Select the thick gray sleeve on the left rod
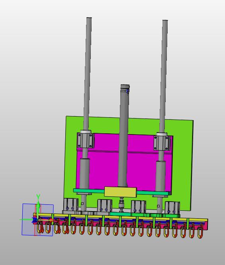This screenshot has width=225, height=265. click(84, 173)
